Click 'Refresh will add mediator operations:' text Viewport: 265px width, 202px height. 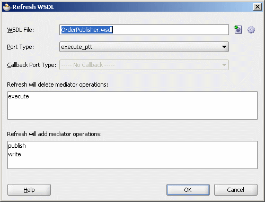tap(55, 134)
